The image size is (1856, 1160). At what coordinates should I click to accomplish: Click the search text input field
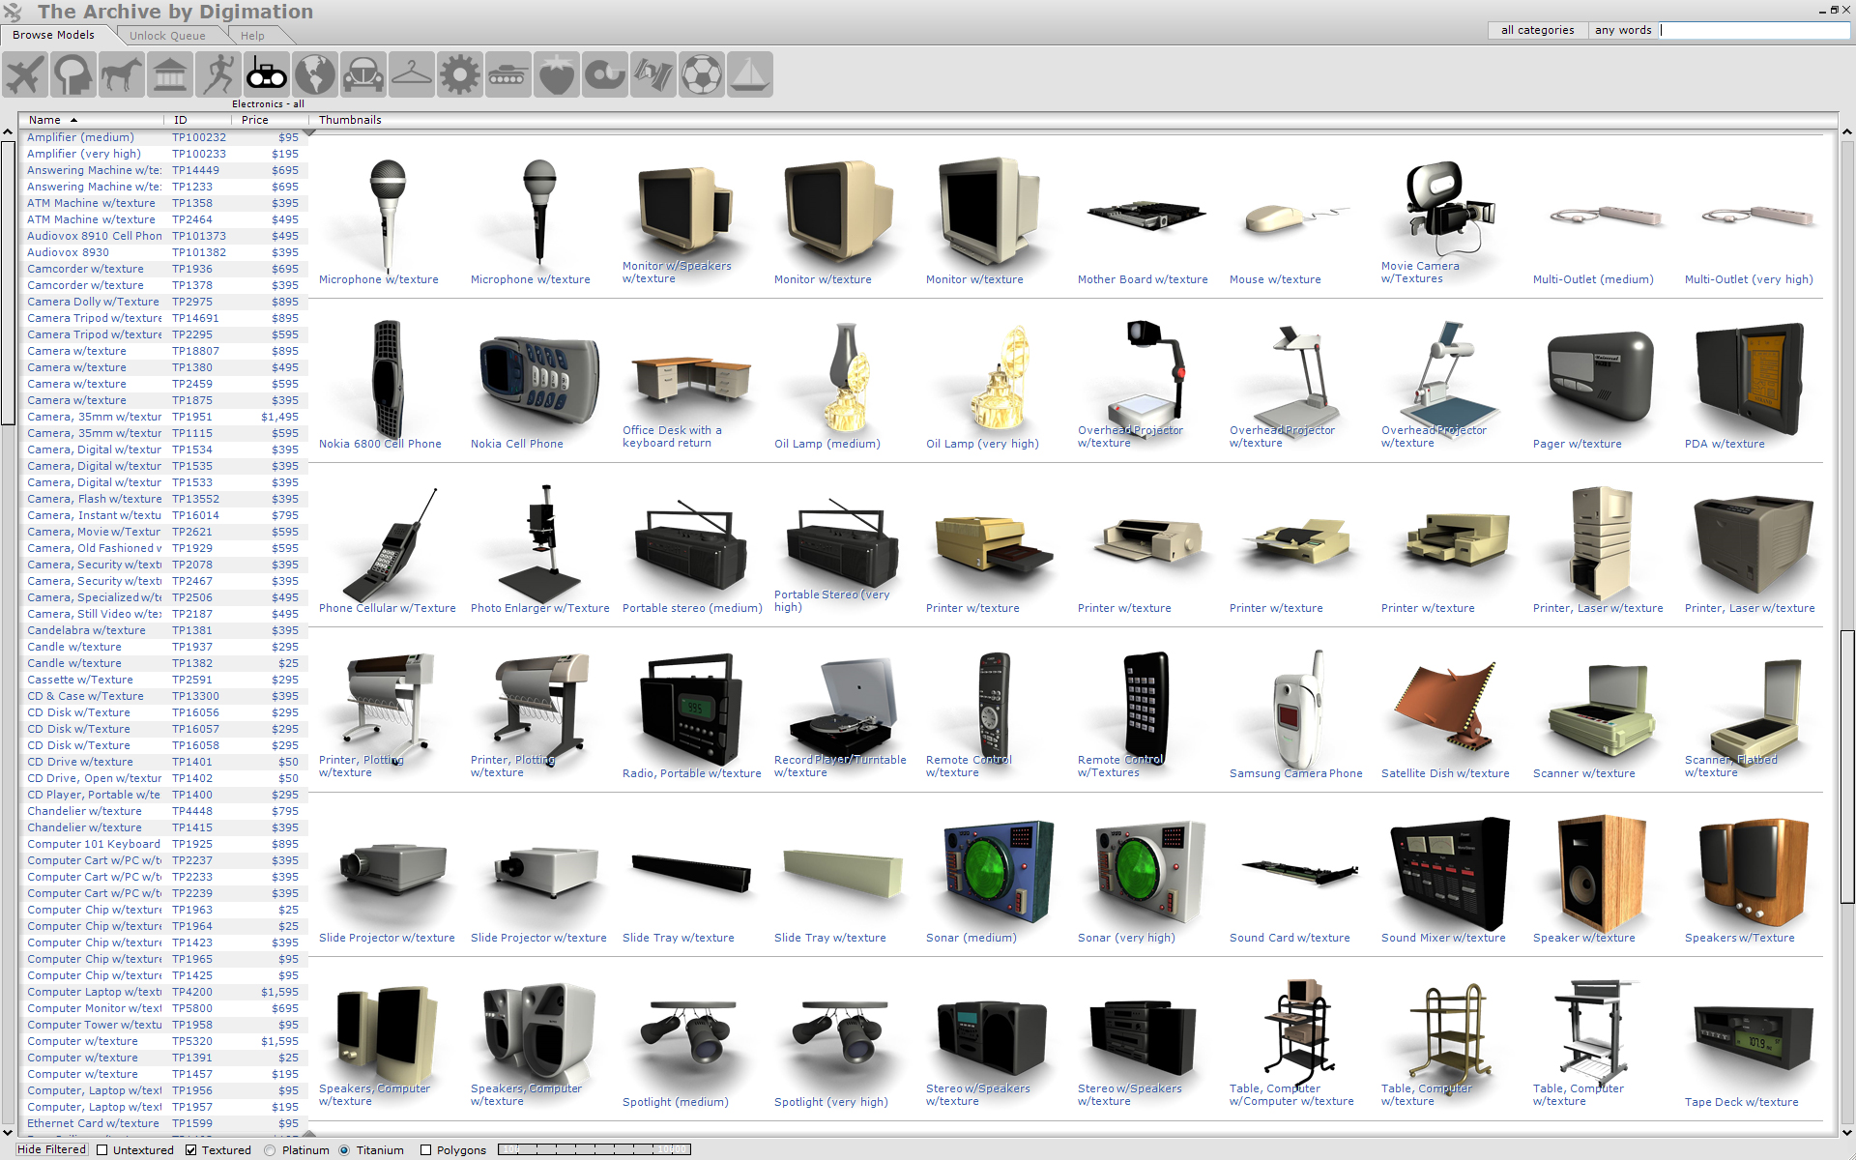1754,30
